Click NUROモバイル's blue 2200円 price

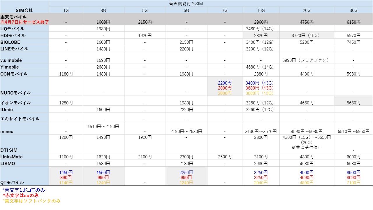pyautogui.click(x=225, y=83)
